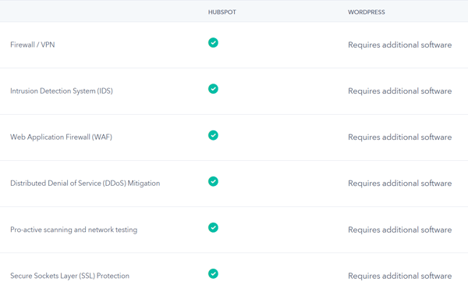Click the HubSpot checkmark for Firewall / VPN
Screen dimensions: 468x296
point(213,43)
